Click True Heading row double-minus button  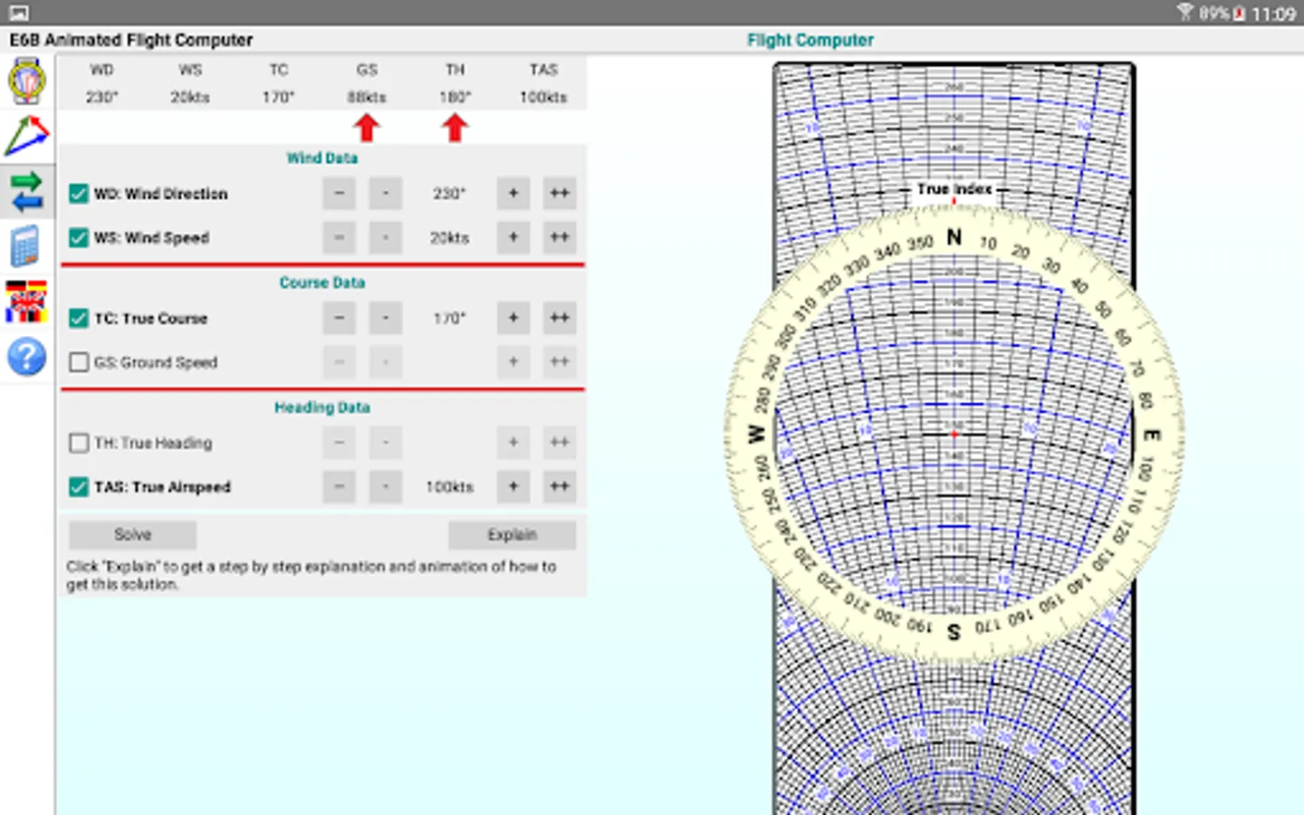[x=340, y=442]
